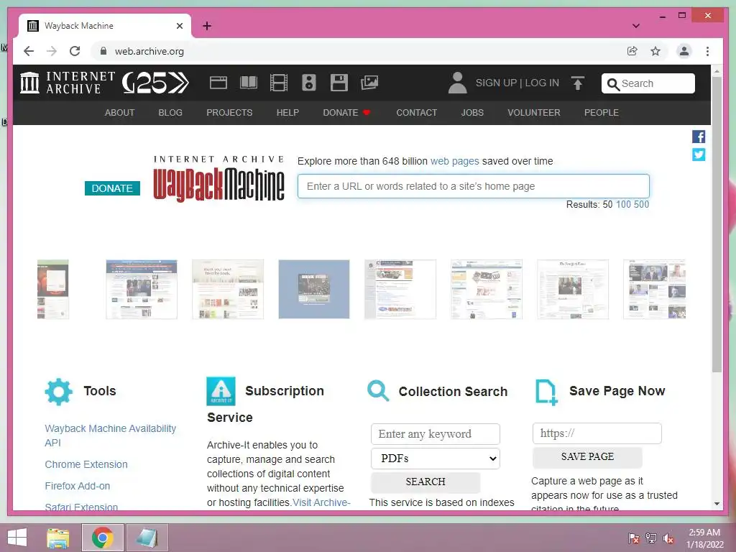Click the browser address bar URL

point(149,51)
